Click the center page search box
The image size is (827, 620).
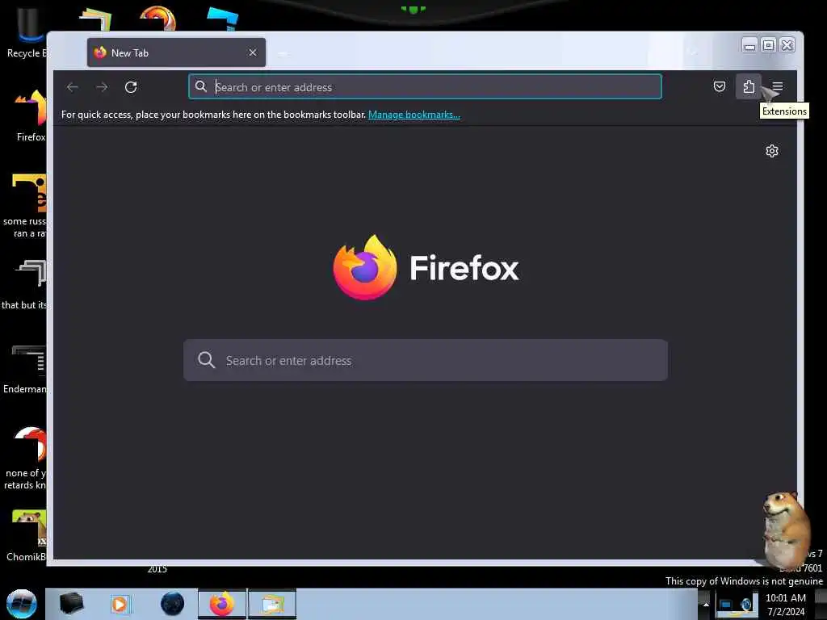point(425,361)
